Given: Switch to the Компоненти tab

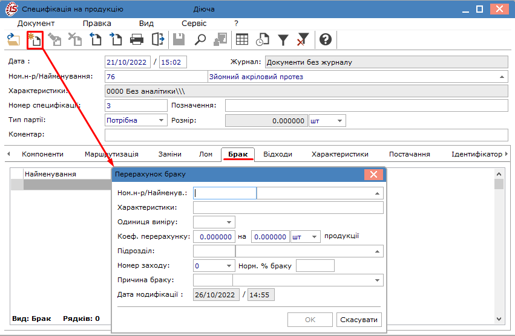Looking at the screenshot, I should (42, 154).
